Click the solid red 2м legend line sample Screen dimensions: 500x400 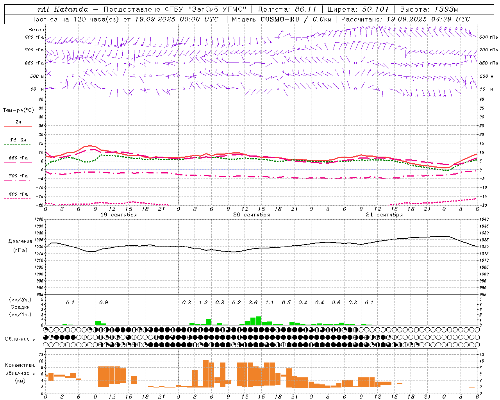tap(18, 126)
